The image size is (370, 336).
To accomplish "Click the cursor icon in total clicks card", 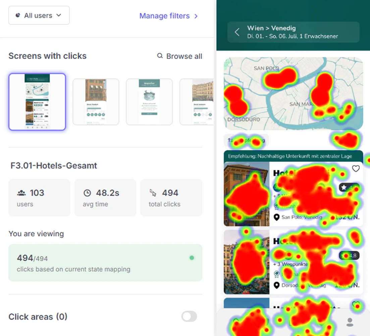I will 153,193.
